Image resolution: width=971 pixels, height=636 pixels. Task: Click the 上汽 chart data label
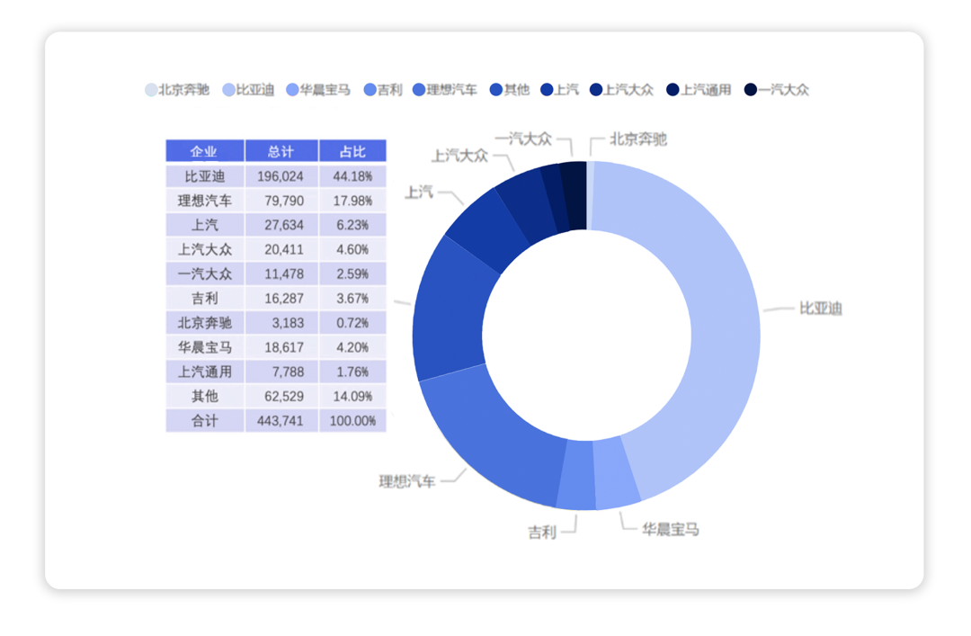click(x=419, y=193)
